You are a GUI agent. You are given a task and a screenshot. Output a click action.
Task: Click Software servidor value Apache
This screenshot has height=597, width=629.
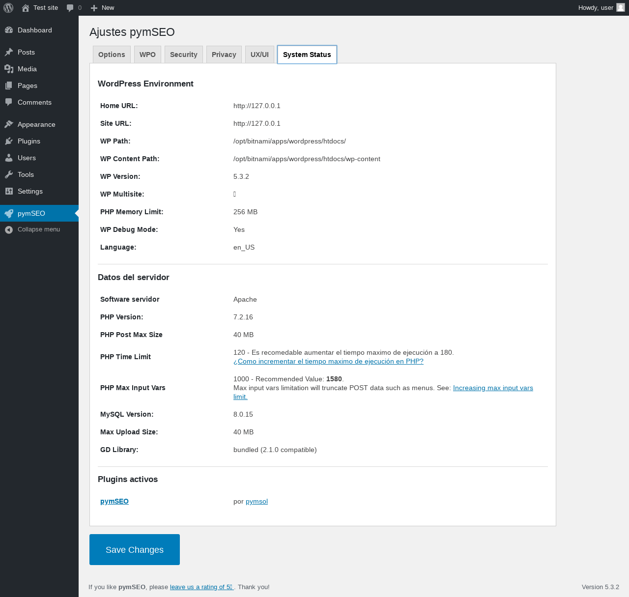[245, 299]
